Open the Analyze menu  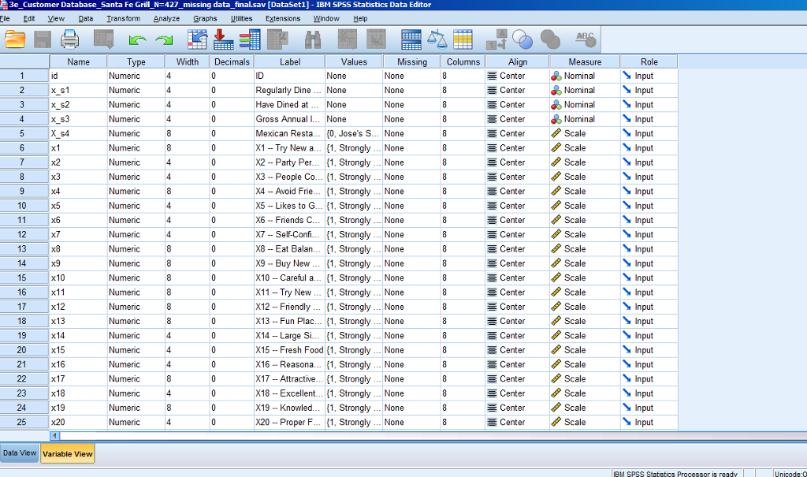click(x=166, y=19)
